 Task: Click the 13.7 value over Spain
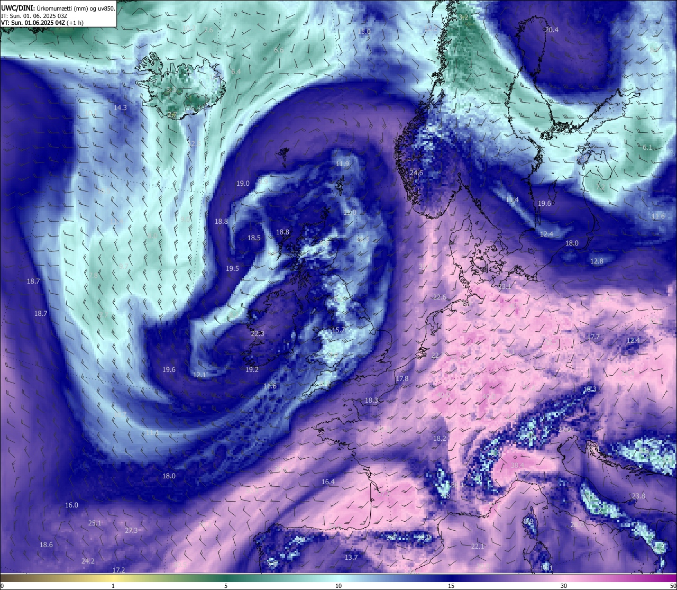351,558
